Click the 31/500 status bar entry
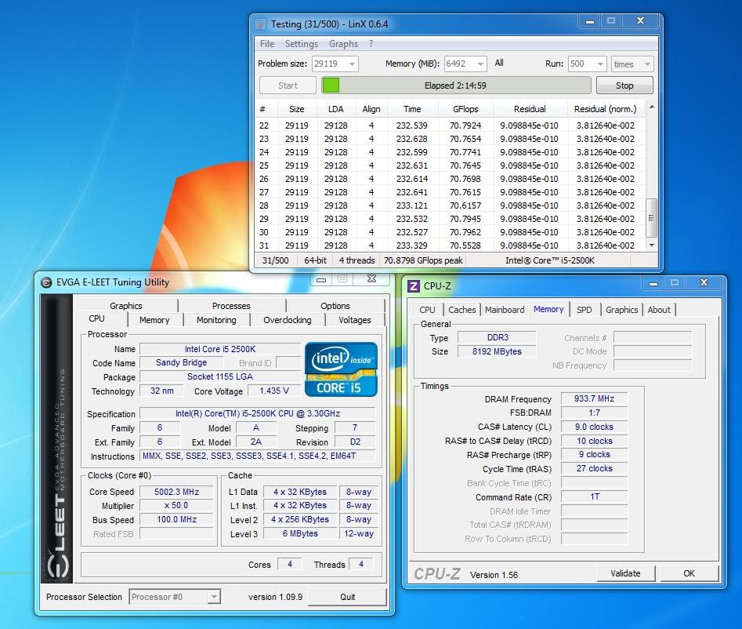 [276, 260]
